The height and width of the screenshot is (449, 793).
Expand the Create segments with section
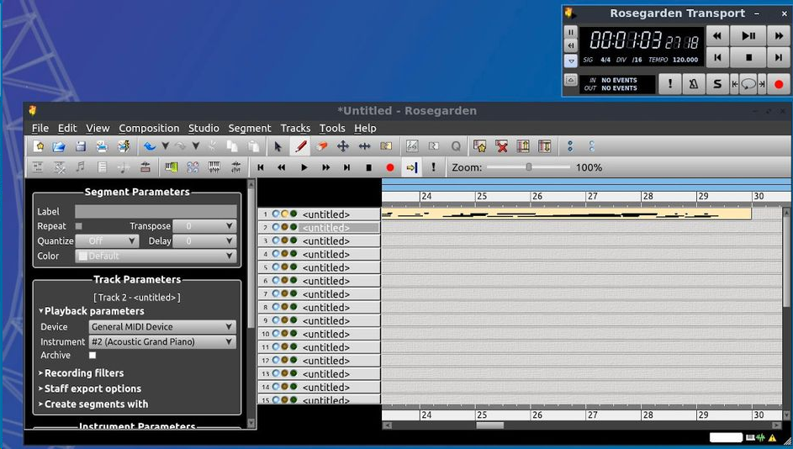pos(93,404)
